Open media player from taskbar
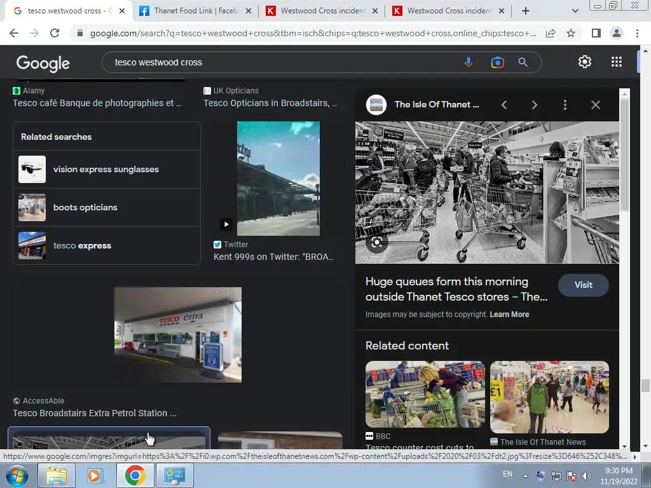Viewport: 651px width, 488px height. (95, 475)
